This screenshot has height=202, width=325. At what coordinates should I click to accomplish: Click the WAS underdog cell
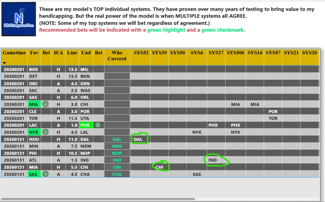click(86, 90)
